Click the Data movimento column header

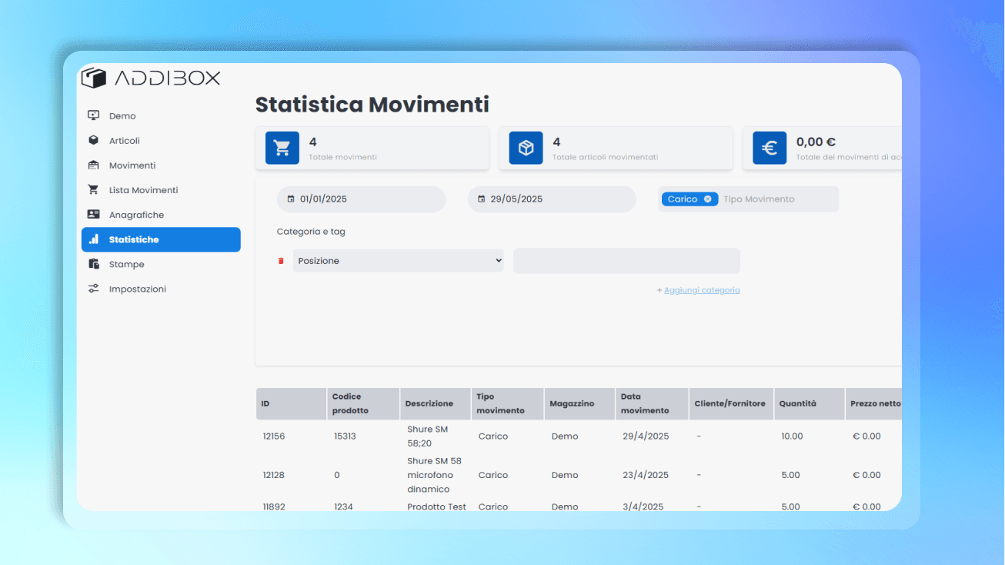[x=652, y=403]
